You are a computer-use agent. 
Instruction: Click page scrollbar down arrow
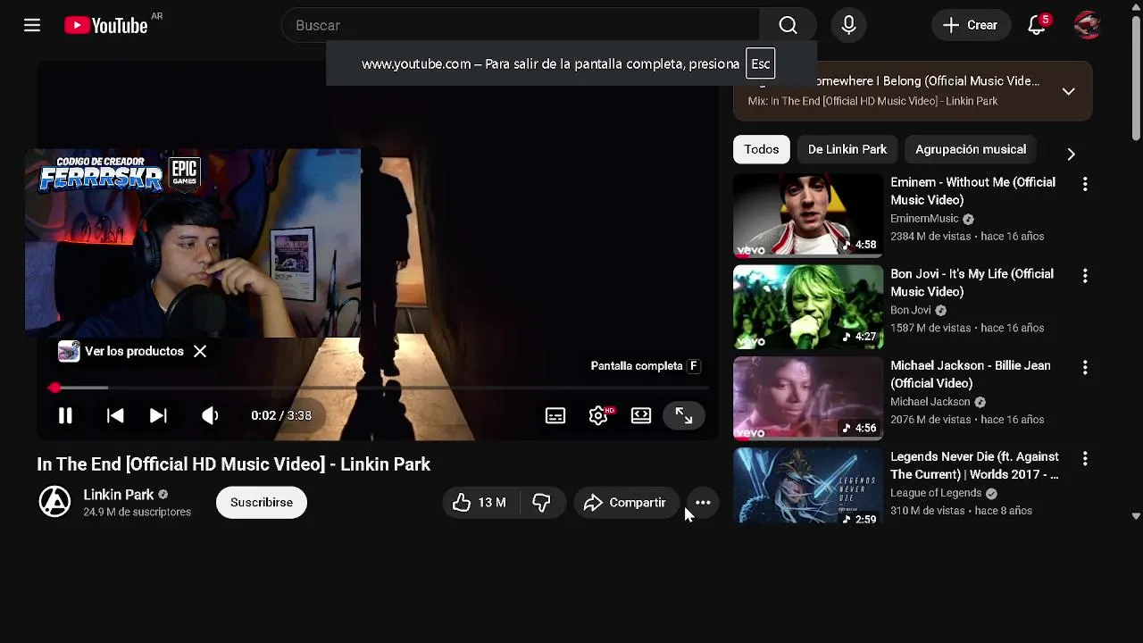point(1136,515)
